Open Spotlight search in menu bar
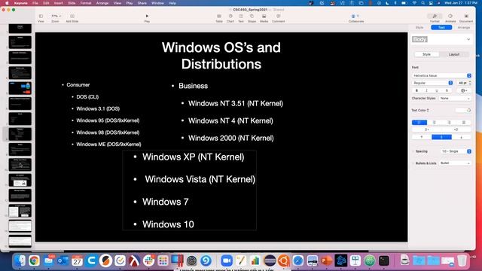 [423, 3]
